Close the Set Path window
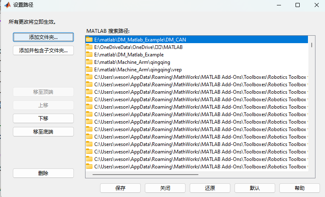The width and height of the screenshot is (325, 197). pos(317,5)
